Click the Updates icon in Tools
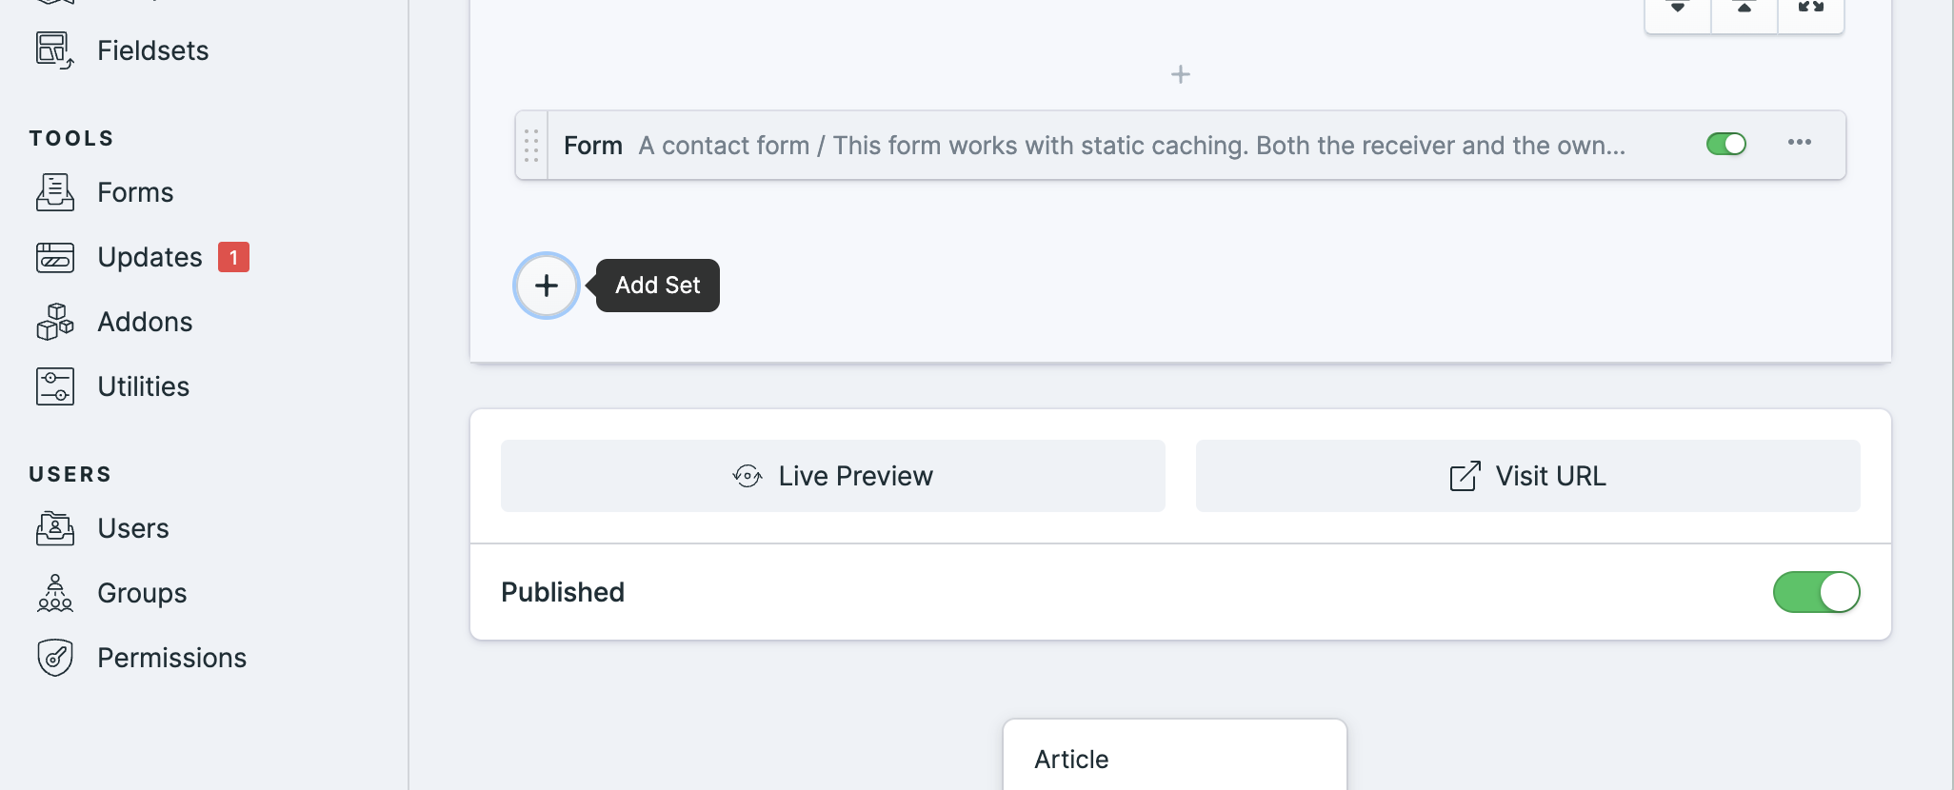The height and width of the screenshot is (790, 1954). pyautogui.click(x=54, y=257)
